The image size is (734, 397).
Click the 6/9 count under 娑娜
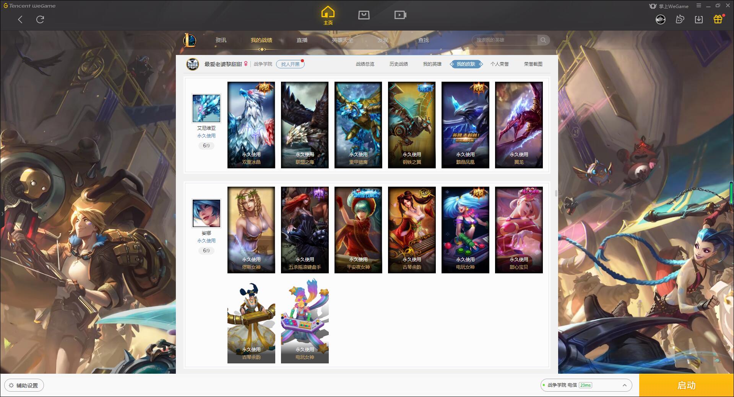tap(206, 251)
